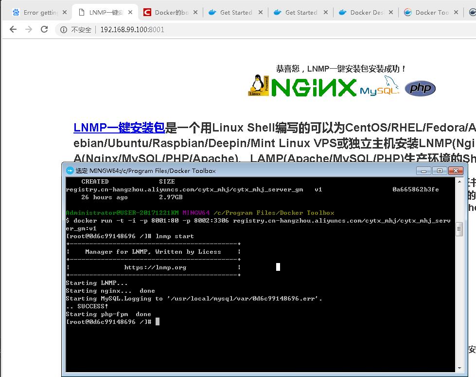Close the first Get Started tab
This screenshot has width=476, height=377.
[x=261, y=13]
